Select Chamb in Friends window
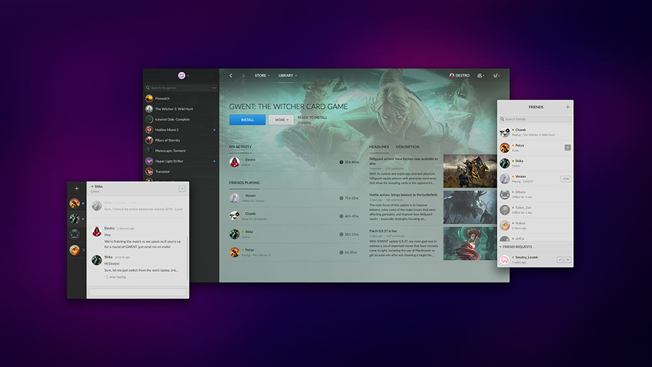Screen dimensions: 652x367 [535, 132]
